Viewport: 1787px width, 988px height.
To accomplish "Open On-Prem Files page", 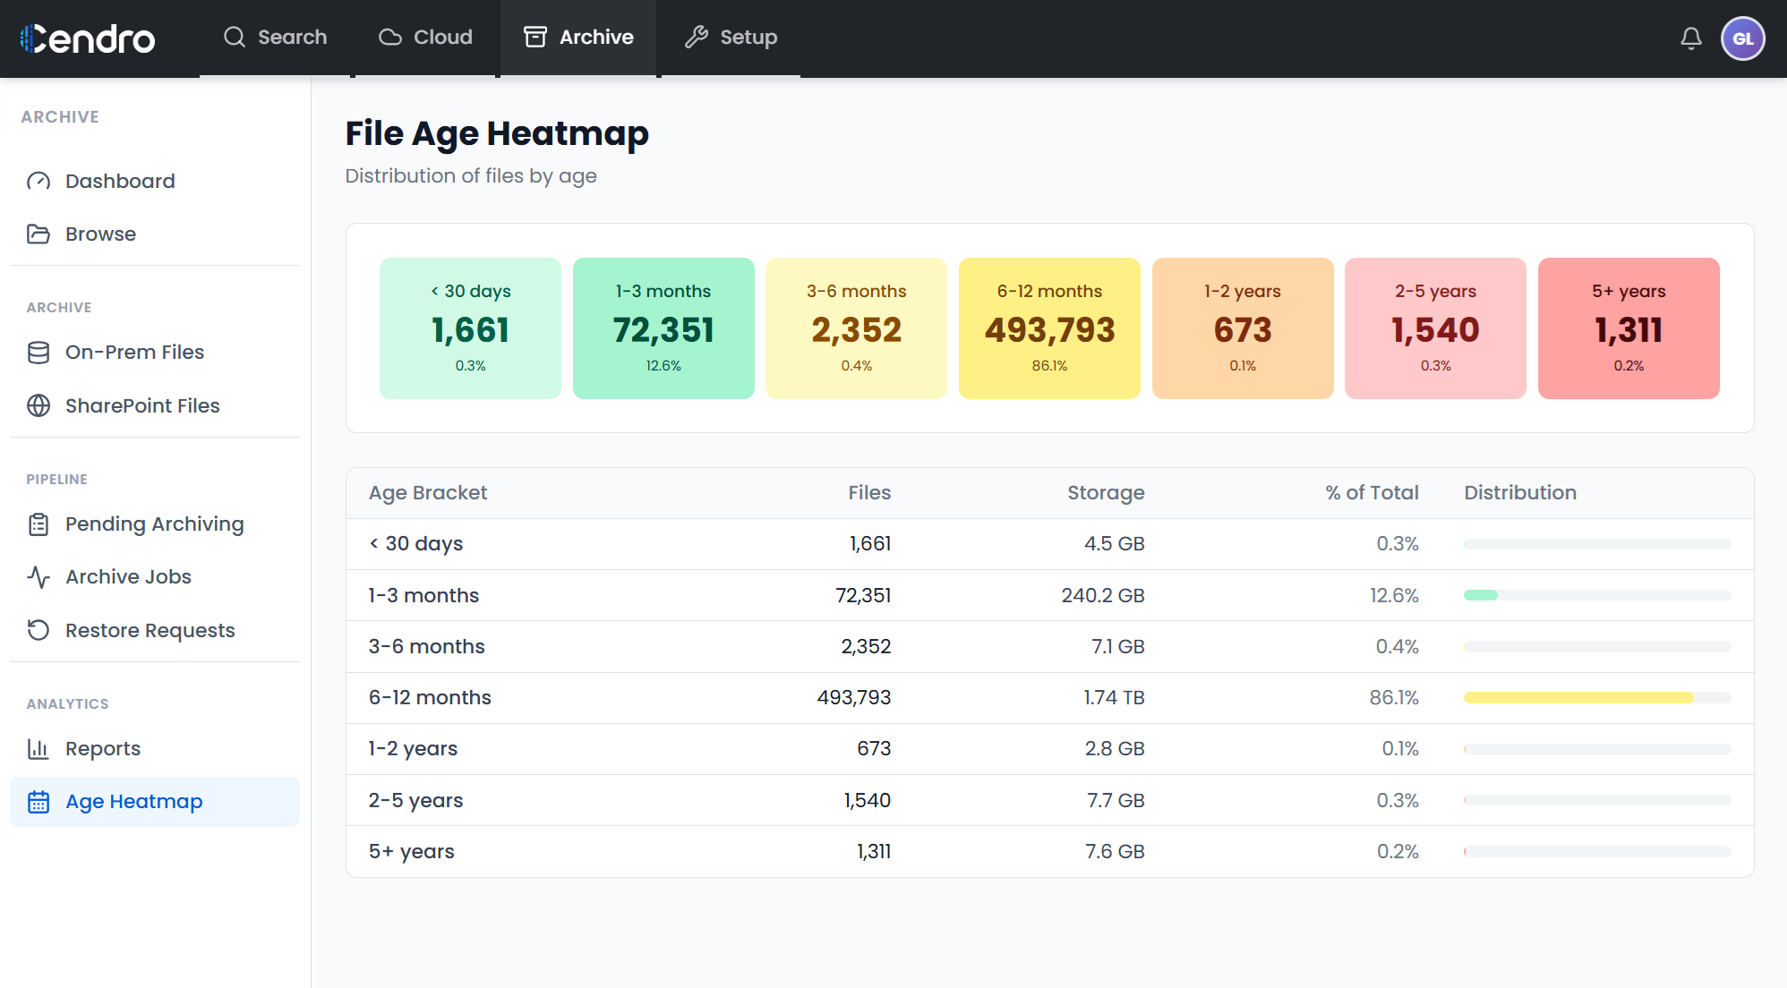I will (155, 353).
